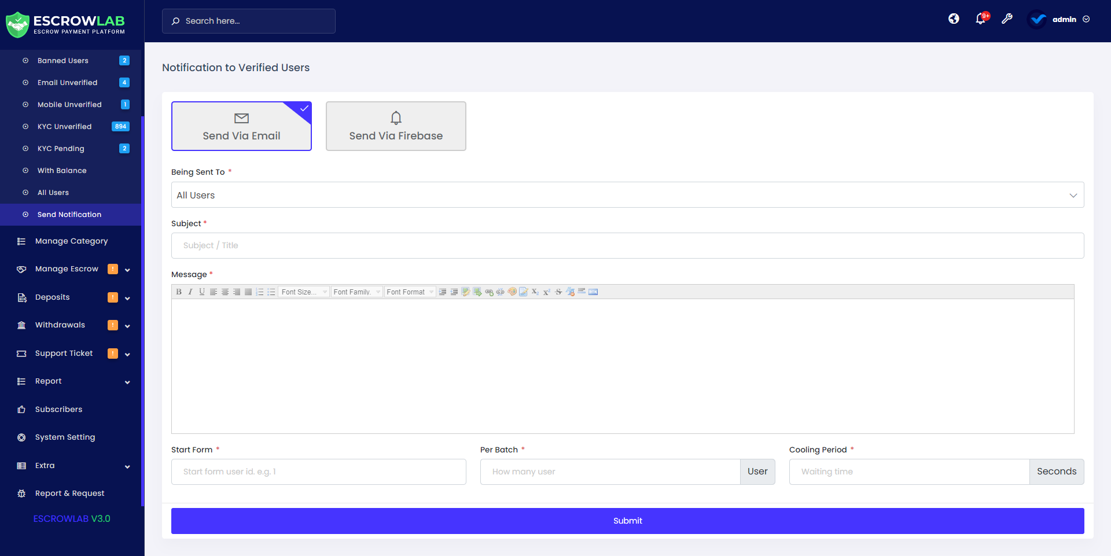This screenshot has height=556, width=1111.
Task: Apply strikethrough formatting in message editor
Action: tap(558, 292)
